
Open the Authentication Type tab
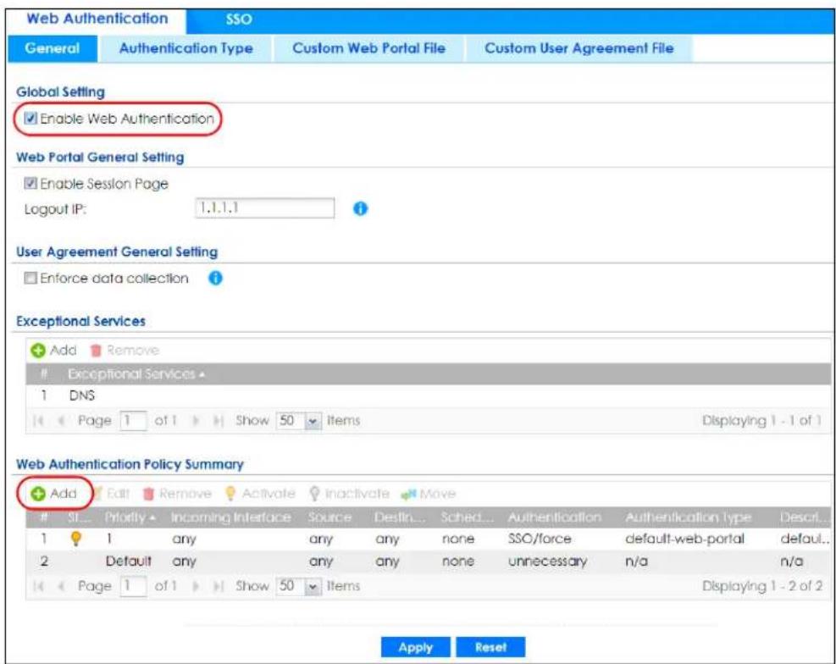[x=186, y=48]
